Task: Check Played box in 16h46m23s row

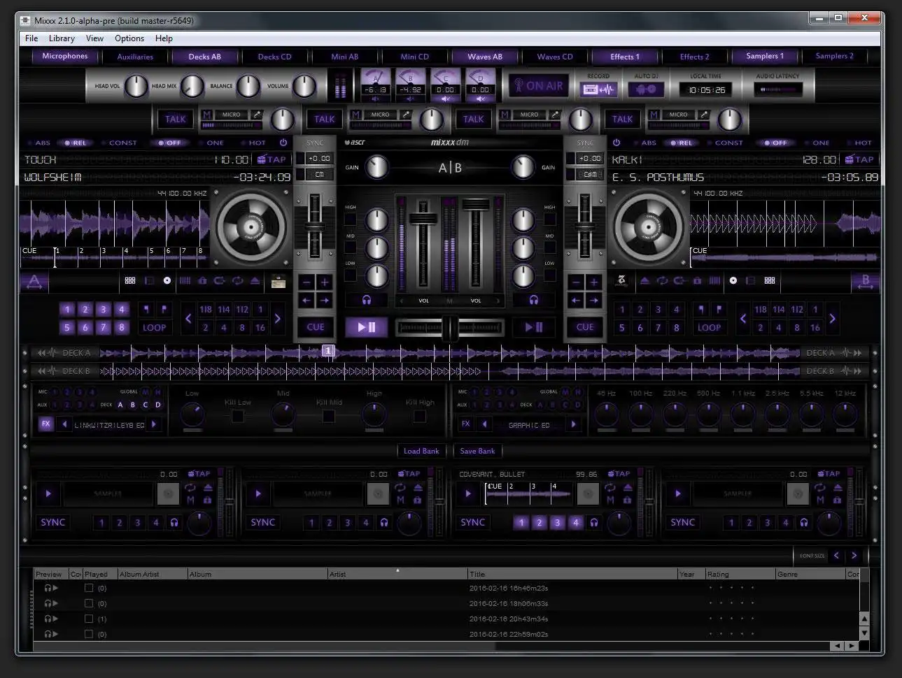Action: tap(89, 588)
